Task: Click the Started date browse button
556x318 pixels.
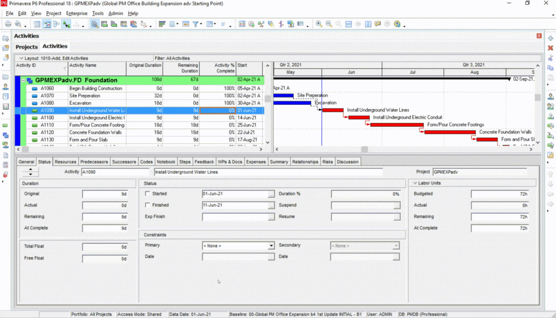Action: (x=271, y=194)
